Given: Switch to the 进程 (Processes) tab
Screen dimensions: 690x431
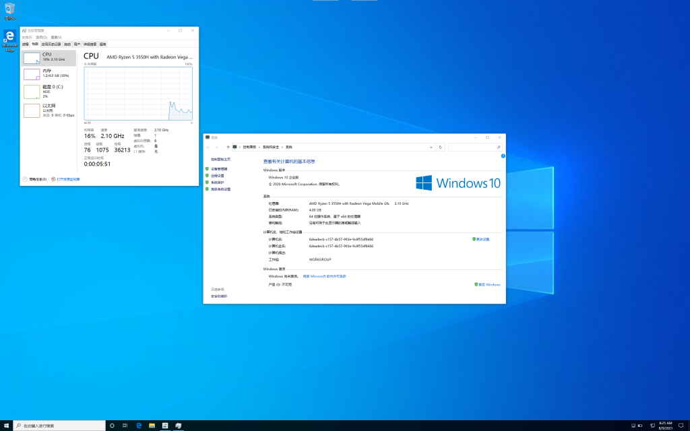Looking at the screenshot, I should click(x=25, y=44).
